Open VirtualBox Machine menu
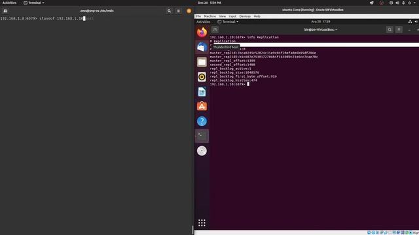The height and width of the screenshot is (235, 419). pyautogui.click(x=209, y=16)
